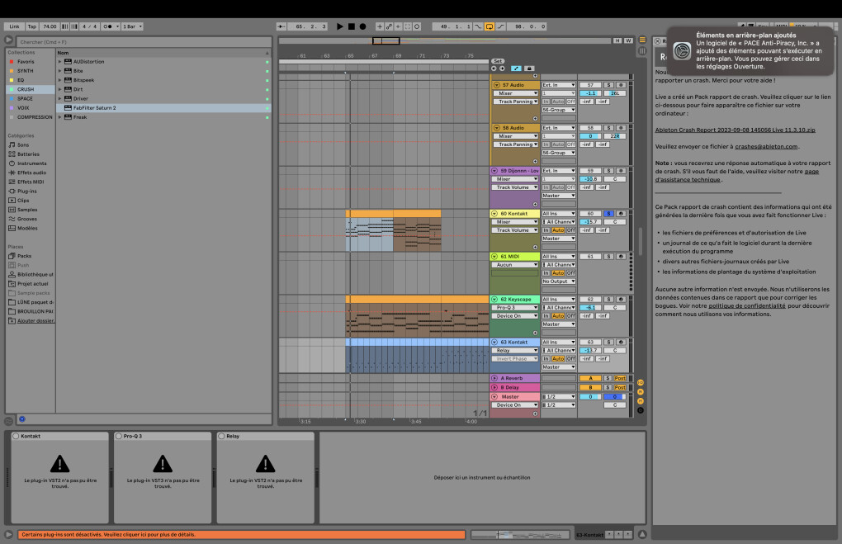Screen dimensions: 842x544
Task: Open politique de confidentialité link
Action: (746, 306)
